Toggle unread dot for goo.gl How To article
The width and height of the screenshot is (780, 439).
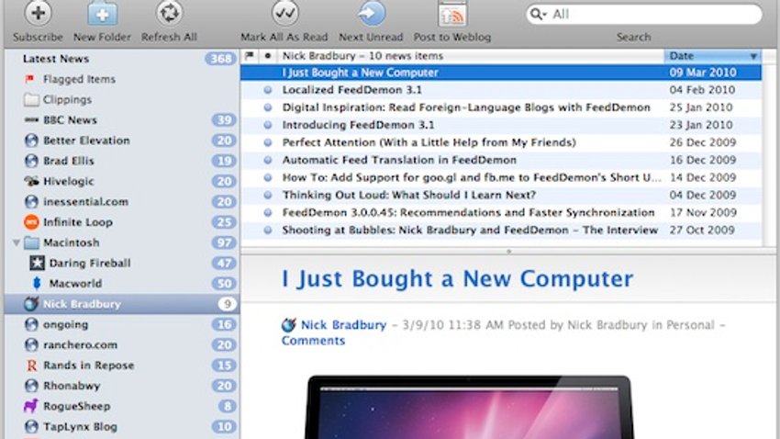[x=268, y=177]
